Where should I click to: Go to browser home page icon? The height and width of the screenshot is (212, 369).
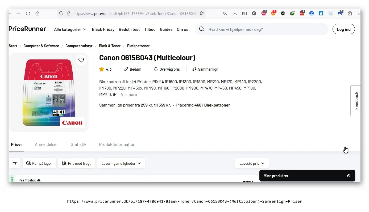coord(37,14)
